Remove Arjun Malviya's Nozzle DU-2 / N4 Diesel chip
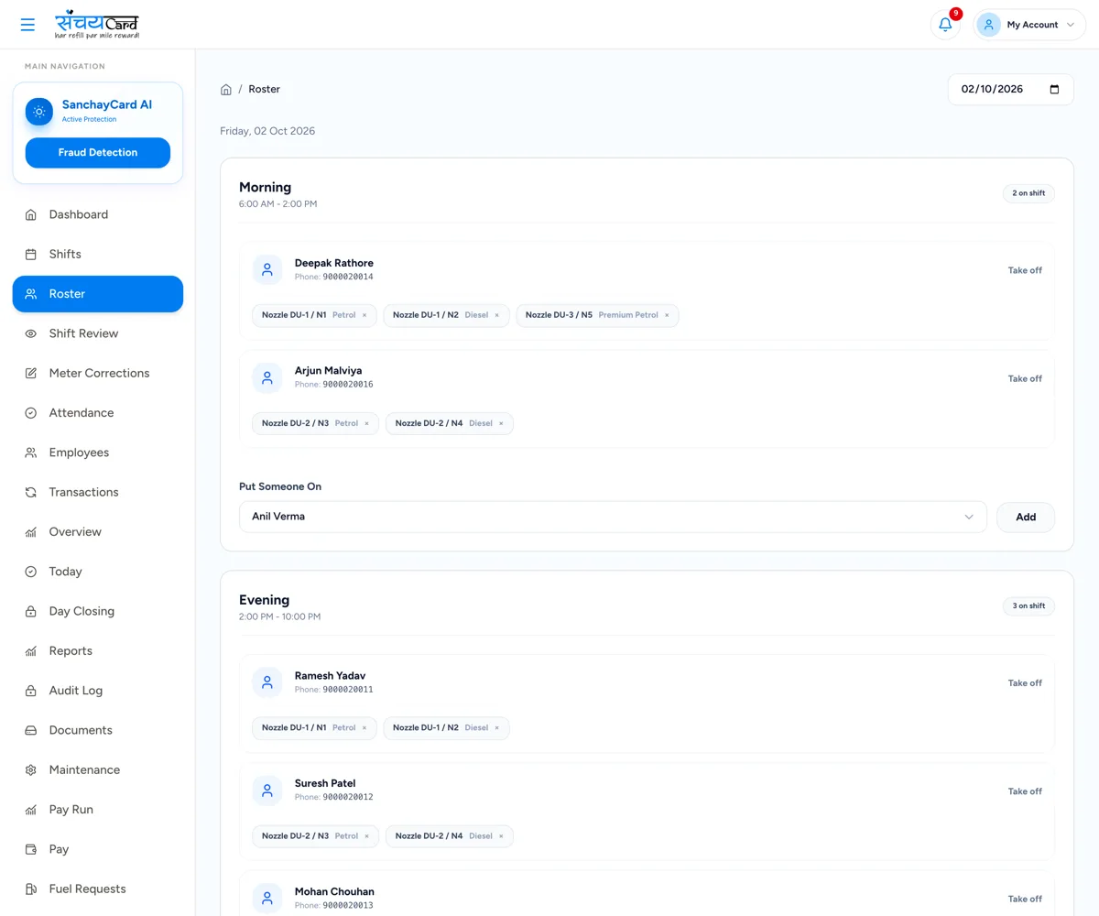Viewport: 1099px width, 916px height. 501,423
